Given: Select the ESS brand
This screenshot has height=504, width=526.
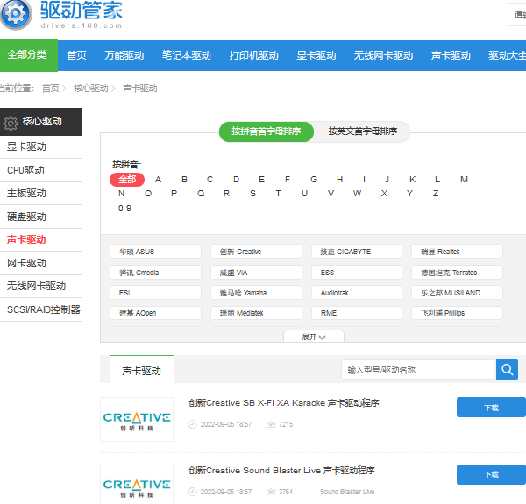Looking at the screenshot, I should 357,273.
